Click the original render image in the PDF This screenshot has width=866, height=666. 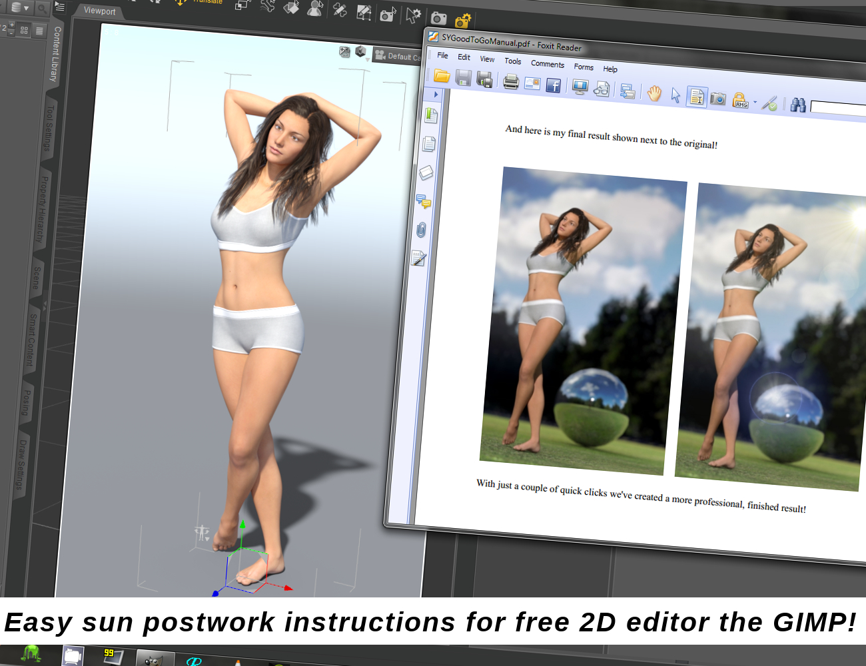click(583, 321)
